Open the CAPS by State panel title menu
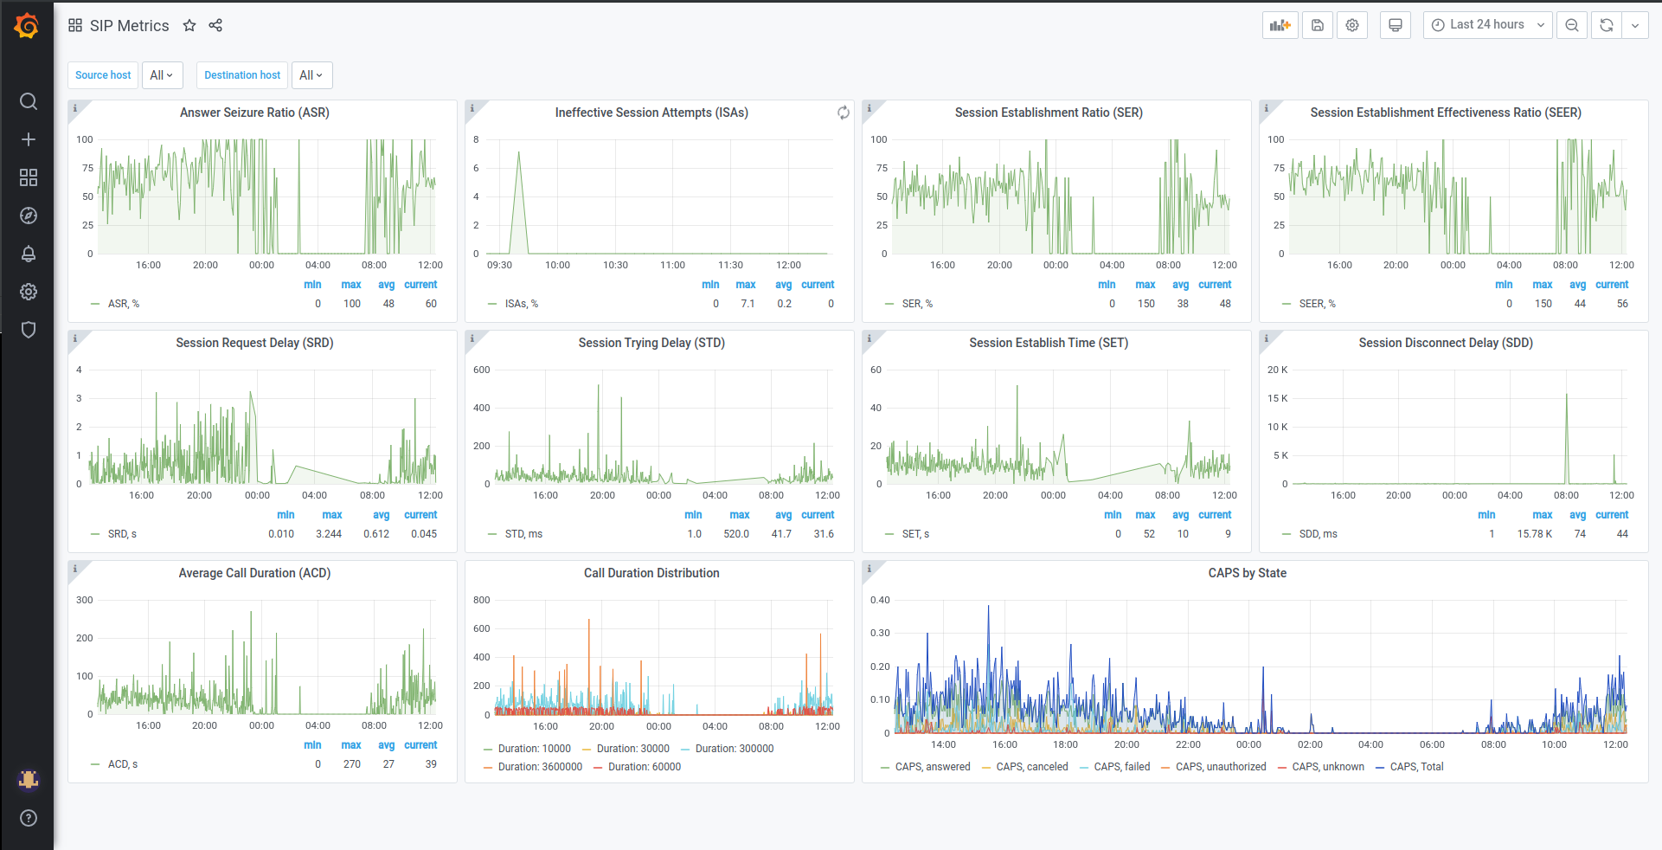The width and height of the screenshot is (1662, 850). pos(1247,573)
